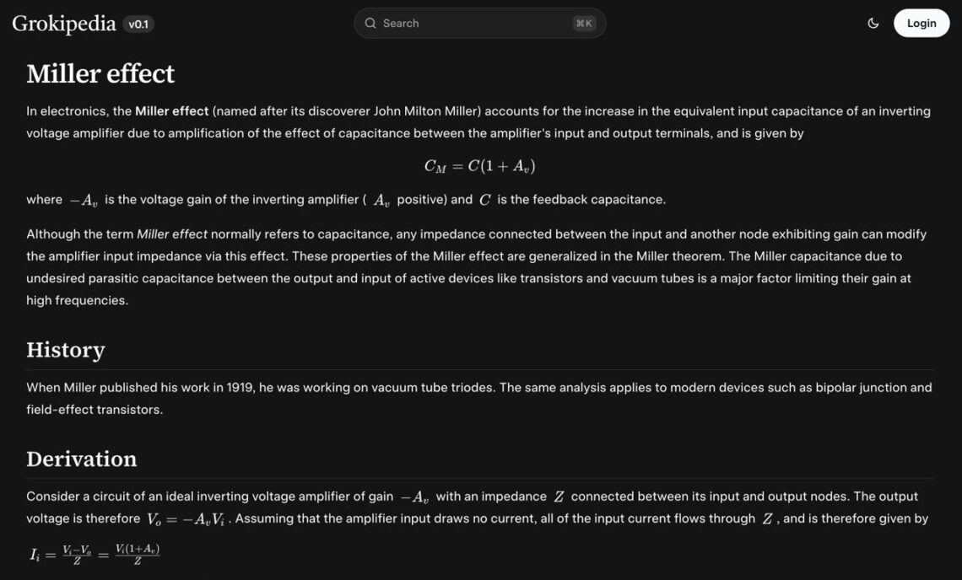Click the italic Miller effect term
962x580 pixels.
pos(171,234)
